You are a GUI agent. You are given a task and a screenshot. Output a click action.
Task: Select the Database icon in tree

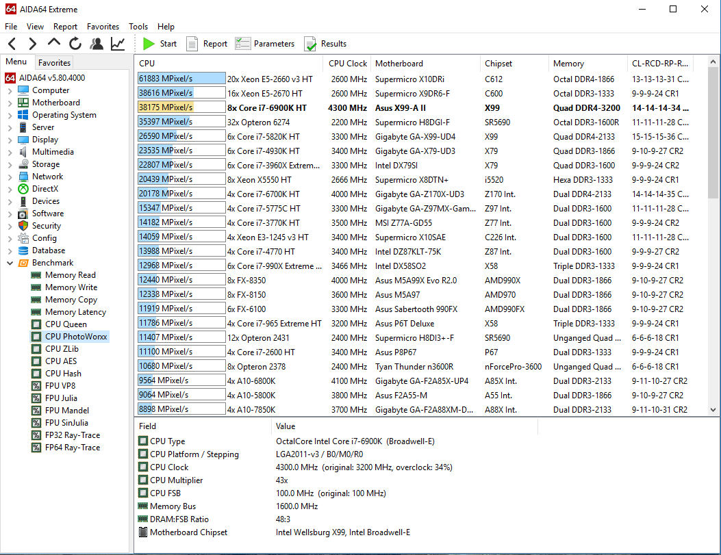pos(23,250)
